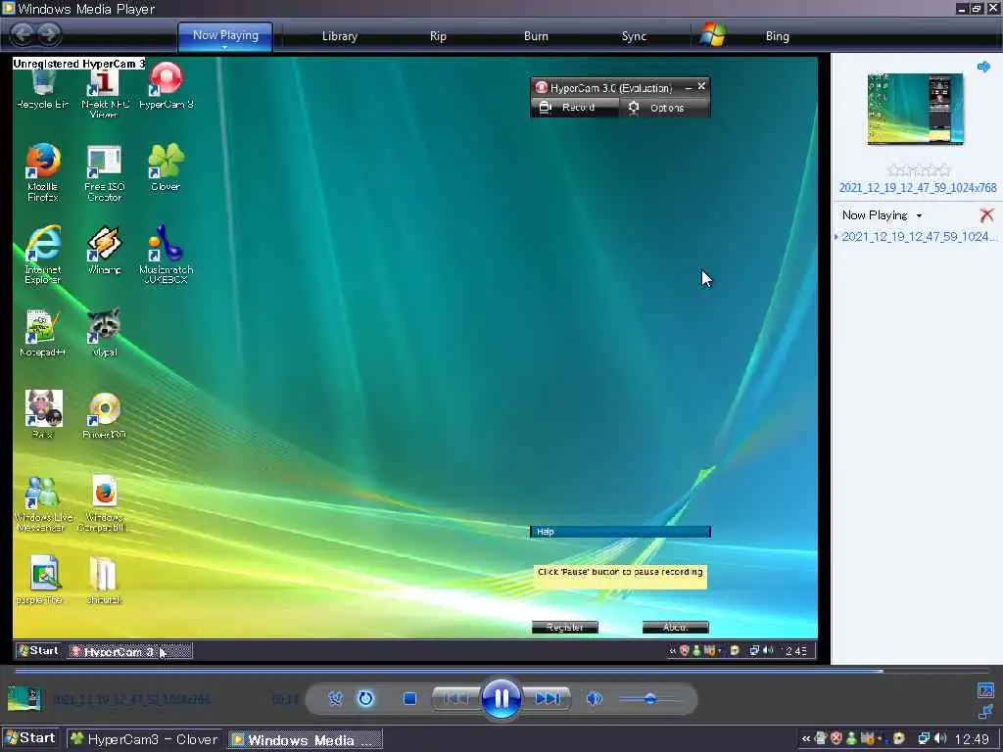The height and width of the screenshot is (752, 1003).
Task: Click the Musicmatch Jukebox icon in the video
Action: pyautogui.click(x=166, y=255)
